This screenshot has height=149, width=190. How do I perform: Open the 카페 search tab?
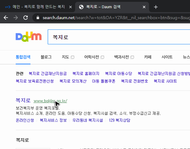point(148,57)
